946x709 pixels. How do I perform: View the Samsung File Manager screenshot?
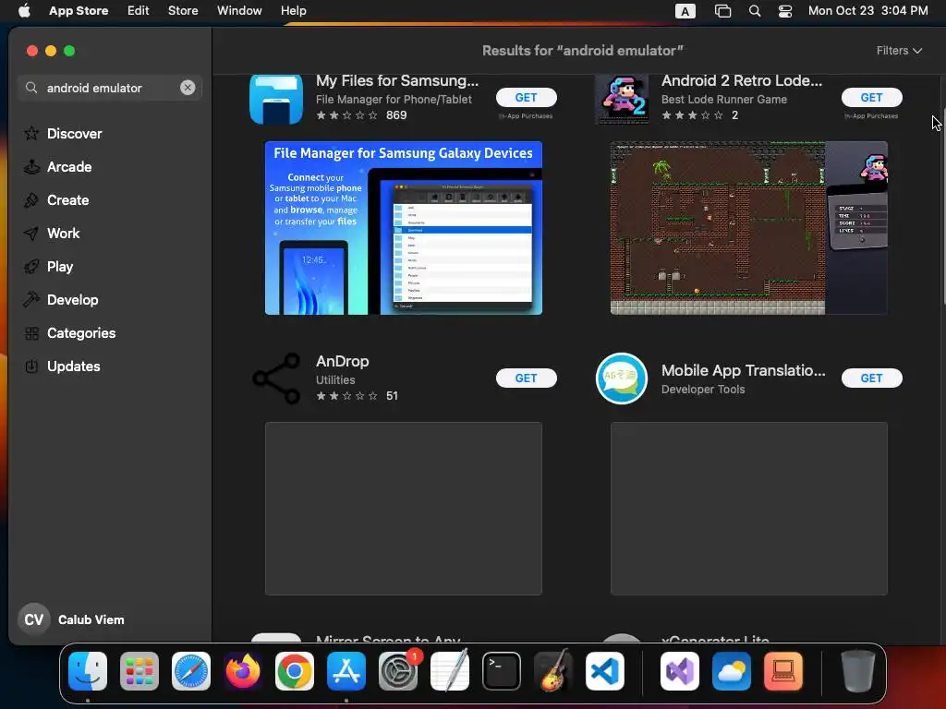click(404, 228)
